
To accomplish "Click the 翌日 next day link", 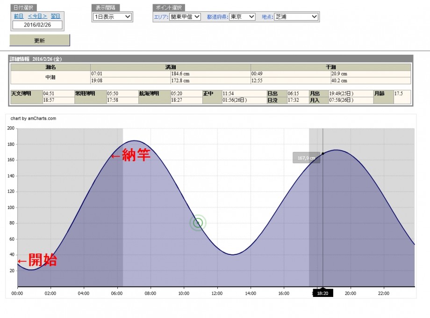I will 56,16.
